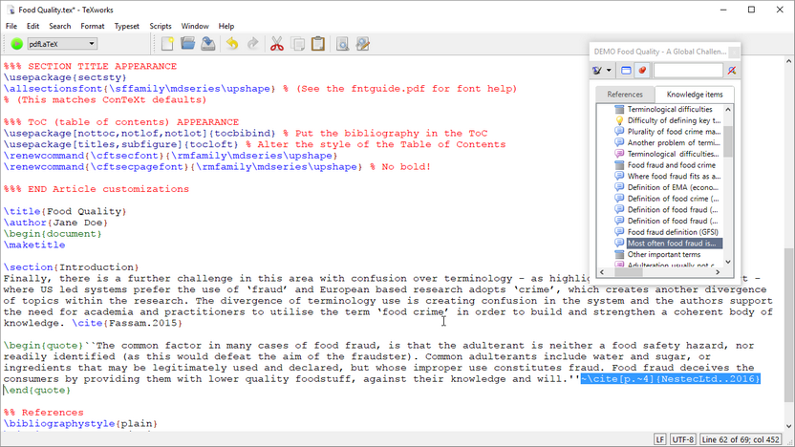Click the \cite{Fassam.2015} command in editor
This screenshot has width=795, height=447.
click(x=127, y=323)
